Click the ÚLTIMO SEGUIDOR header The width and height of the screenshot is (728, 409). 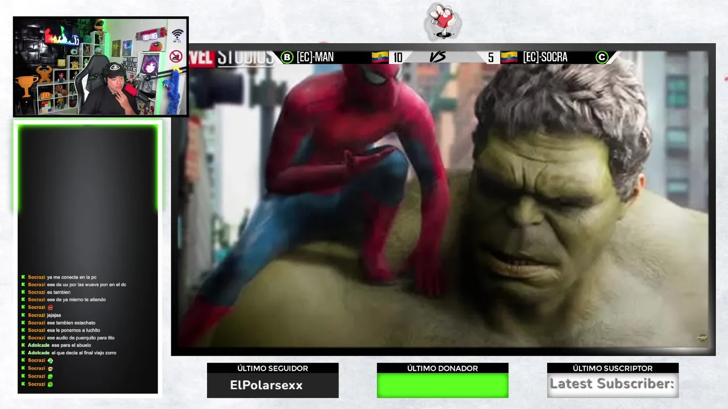[x=272, y=368]
